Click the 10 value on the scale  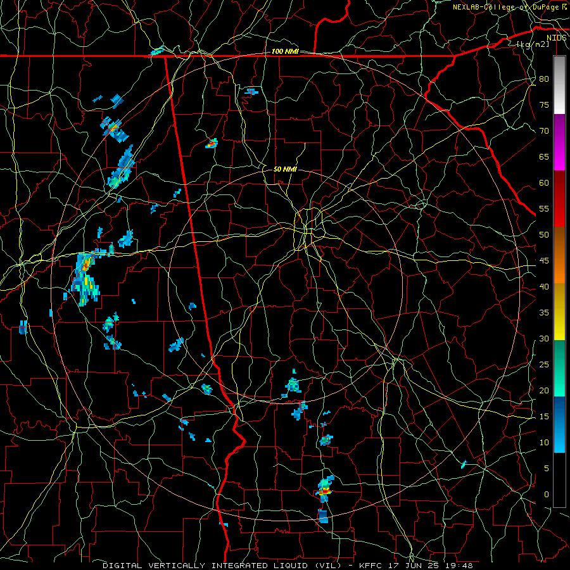[544, 443]
